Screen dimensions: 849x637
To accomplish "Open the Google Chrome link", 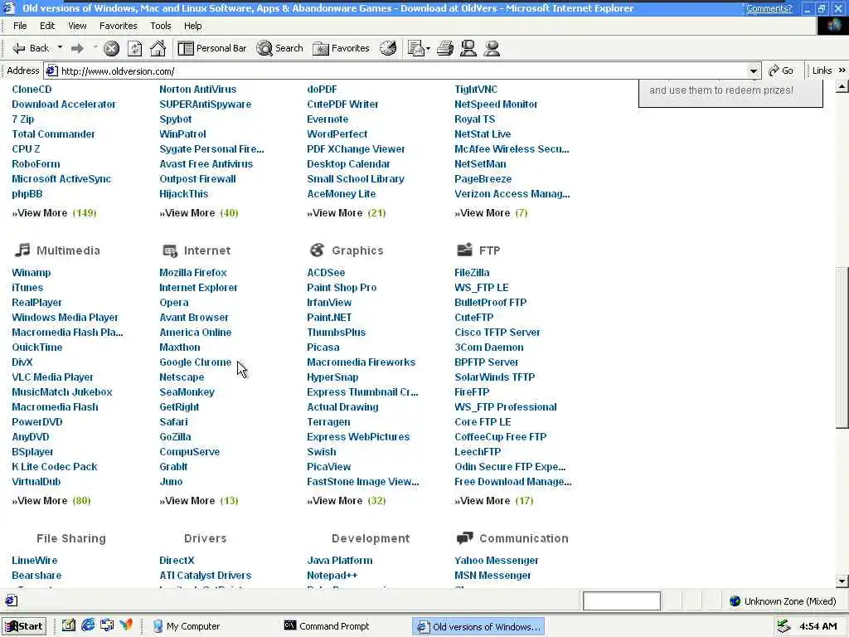I will coord(196,362).
